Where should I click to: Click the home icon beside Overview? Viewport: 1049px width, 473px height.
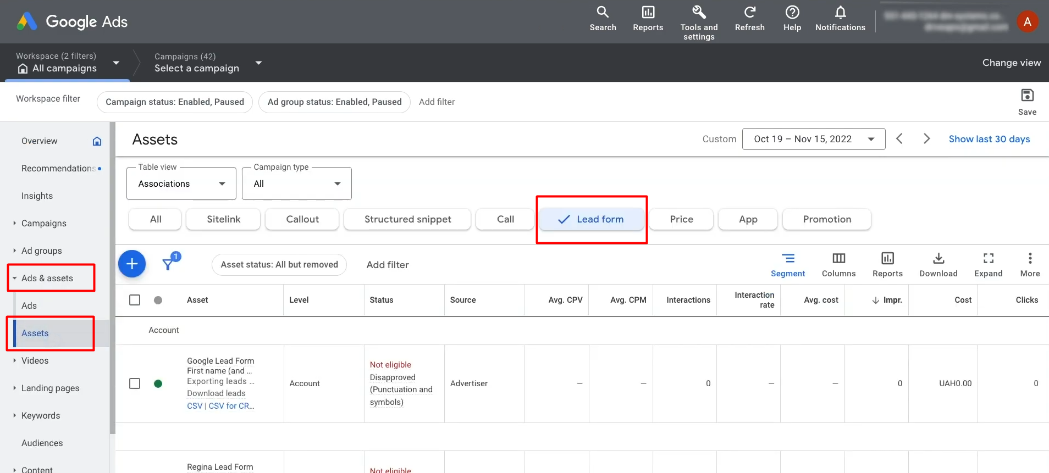click(x=97, y=141)
